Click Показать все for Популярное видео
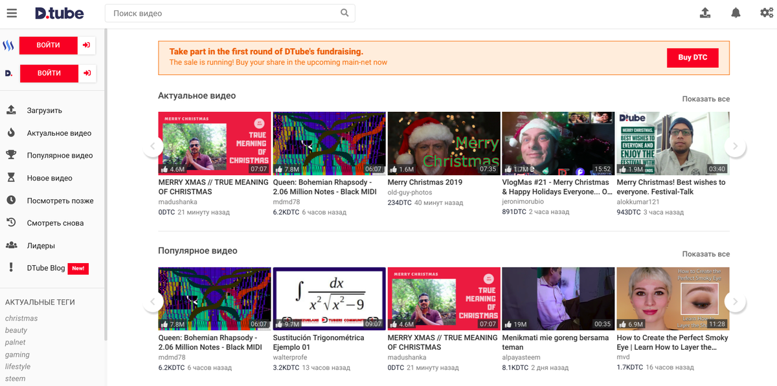 pyautogui.click(x=706, y=254)
